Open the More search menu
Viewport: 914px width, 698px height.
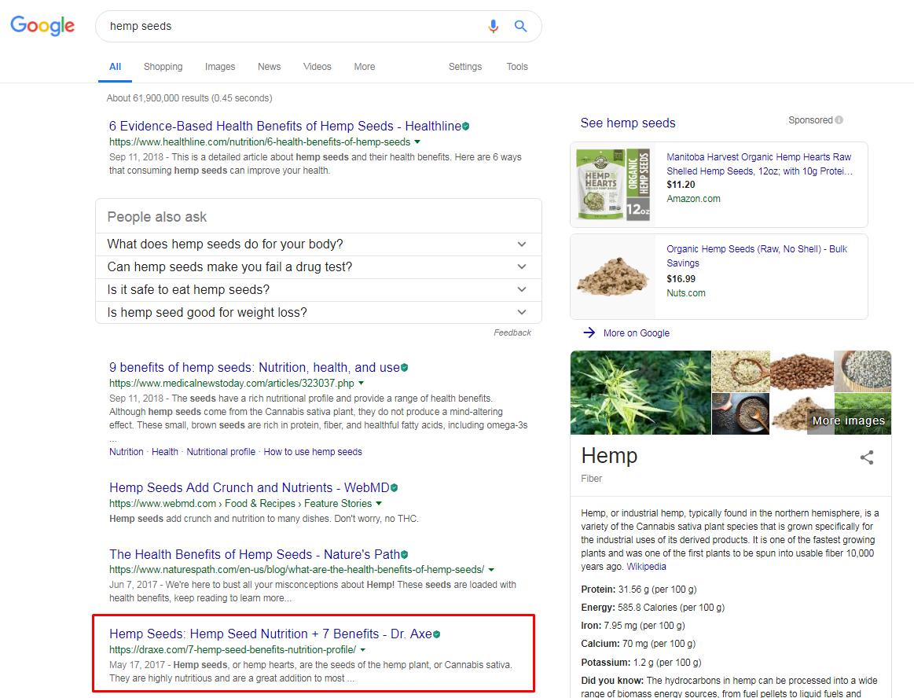click(365, 67)
